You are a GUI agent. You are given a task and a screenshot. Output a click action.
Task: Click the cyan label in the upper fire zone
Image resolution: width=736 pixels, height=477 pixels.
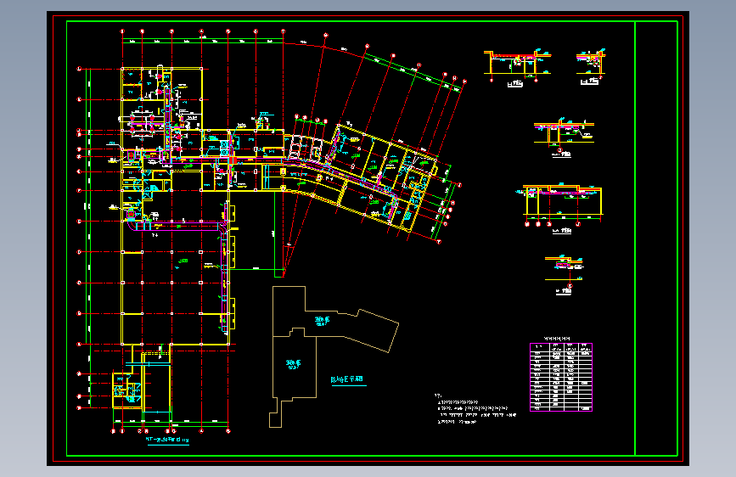tap(322, 321)
